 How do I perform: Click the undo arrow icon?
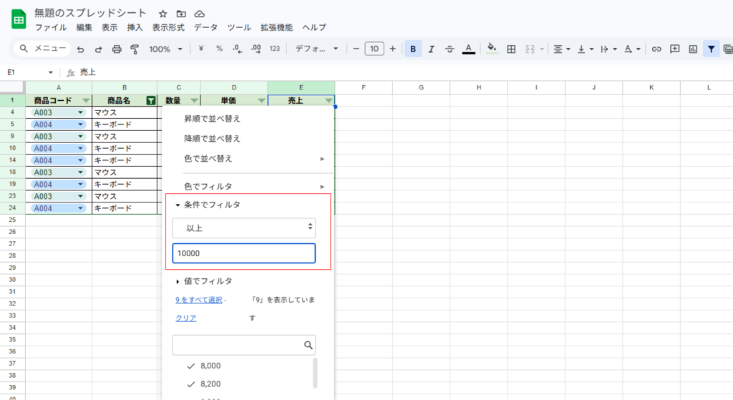(x=80, y=49)
